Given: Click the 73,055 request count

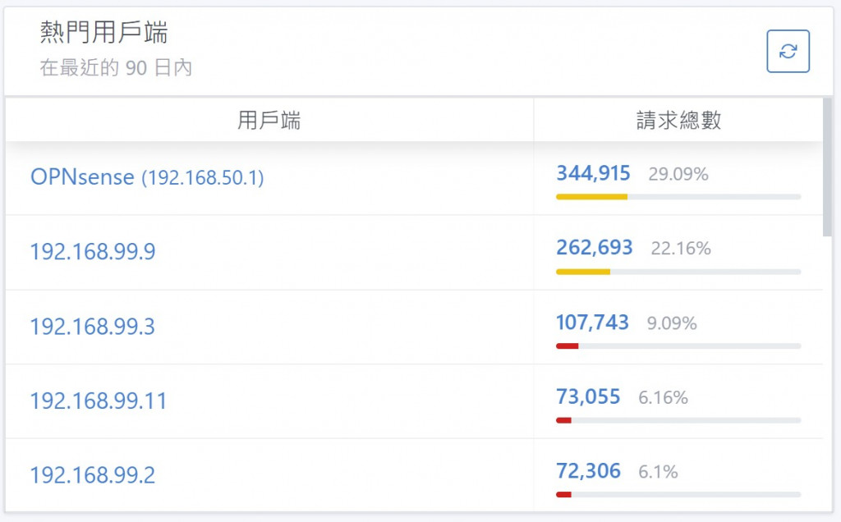Looking at the screenshot, I should pyautogui.click(x=588, y=396).
